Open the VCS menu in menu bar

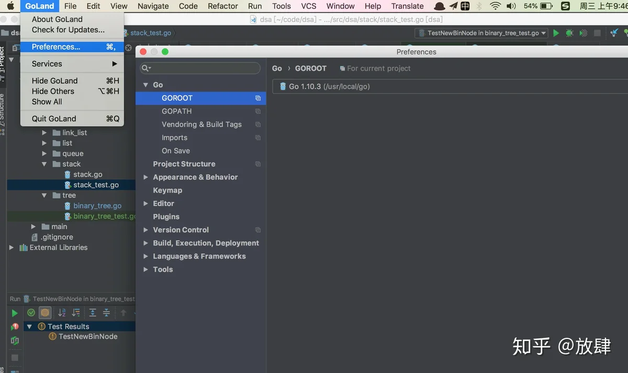[309, 6]
